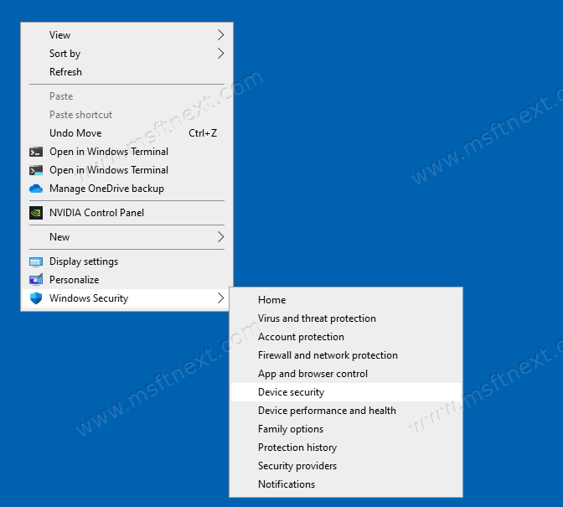Click the OneDrive cloud icon

[x=36, y=189]
